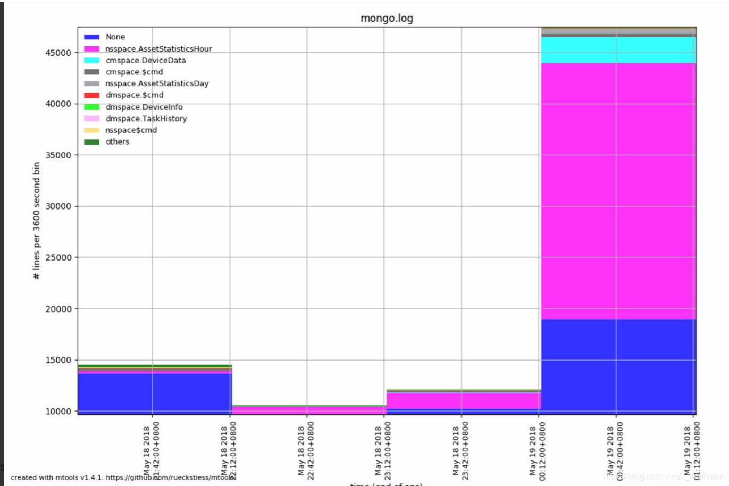Click the May 19 00:42:00 x-axis label
The image size is (729, 486).
pyautogui.click(x=615, y=451)
